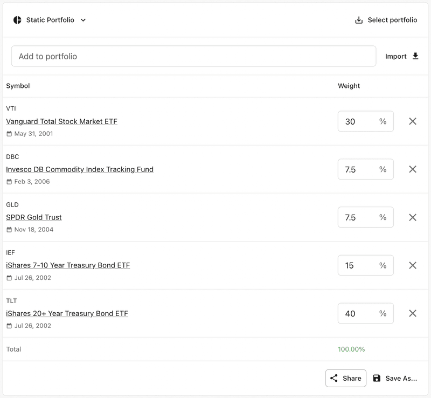
Task: Click the Share button
Action: [x=346, y=378]
